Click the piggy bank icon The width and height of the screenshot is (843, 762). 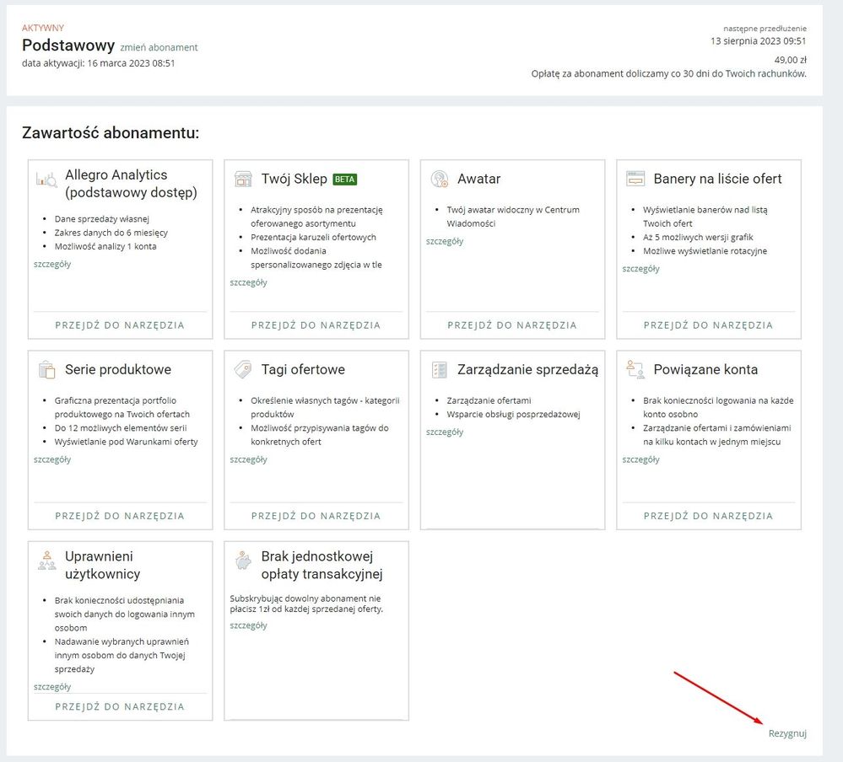[x=243, y=560]
